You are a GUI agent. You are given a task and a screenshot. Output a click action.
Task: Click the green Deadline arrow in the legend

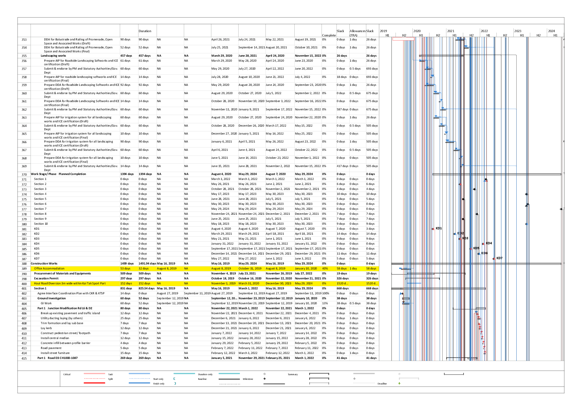tap(399, 383)
